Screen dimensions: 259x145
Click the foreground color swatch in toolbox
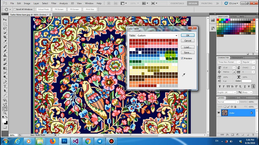pyautogui.click(x=4, y=121)
